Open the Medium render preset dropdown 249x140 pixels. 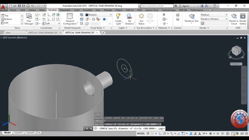[x=214, y=15]
